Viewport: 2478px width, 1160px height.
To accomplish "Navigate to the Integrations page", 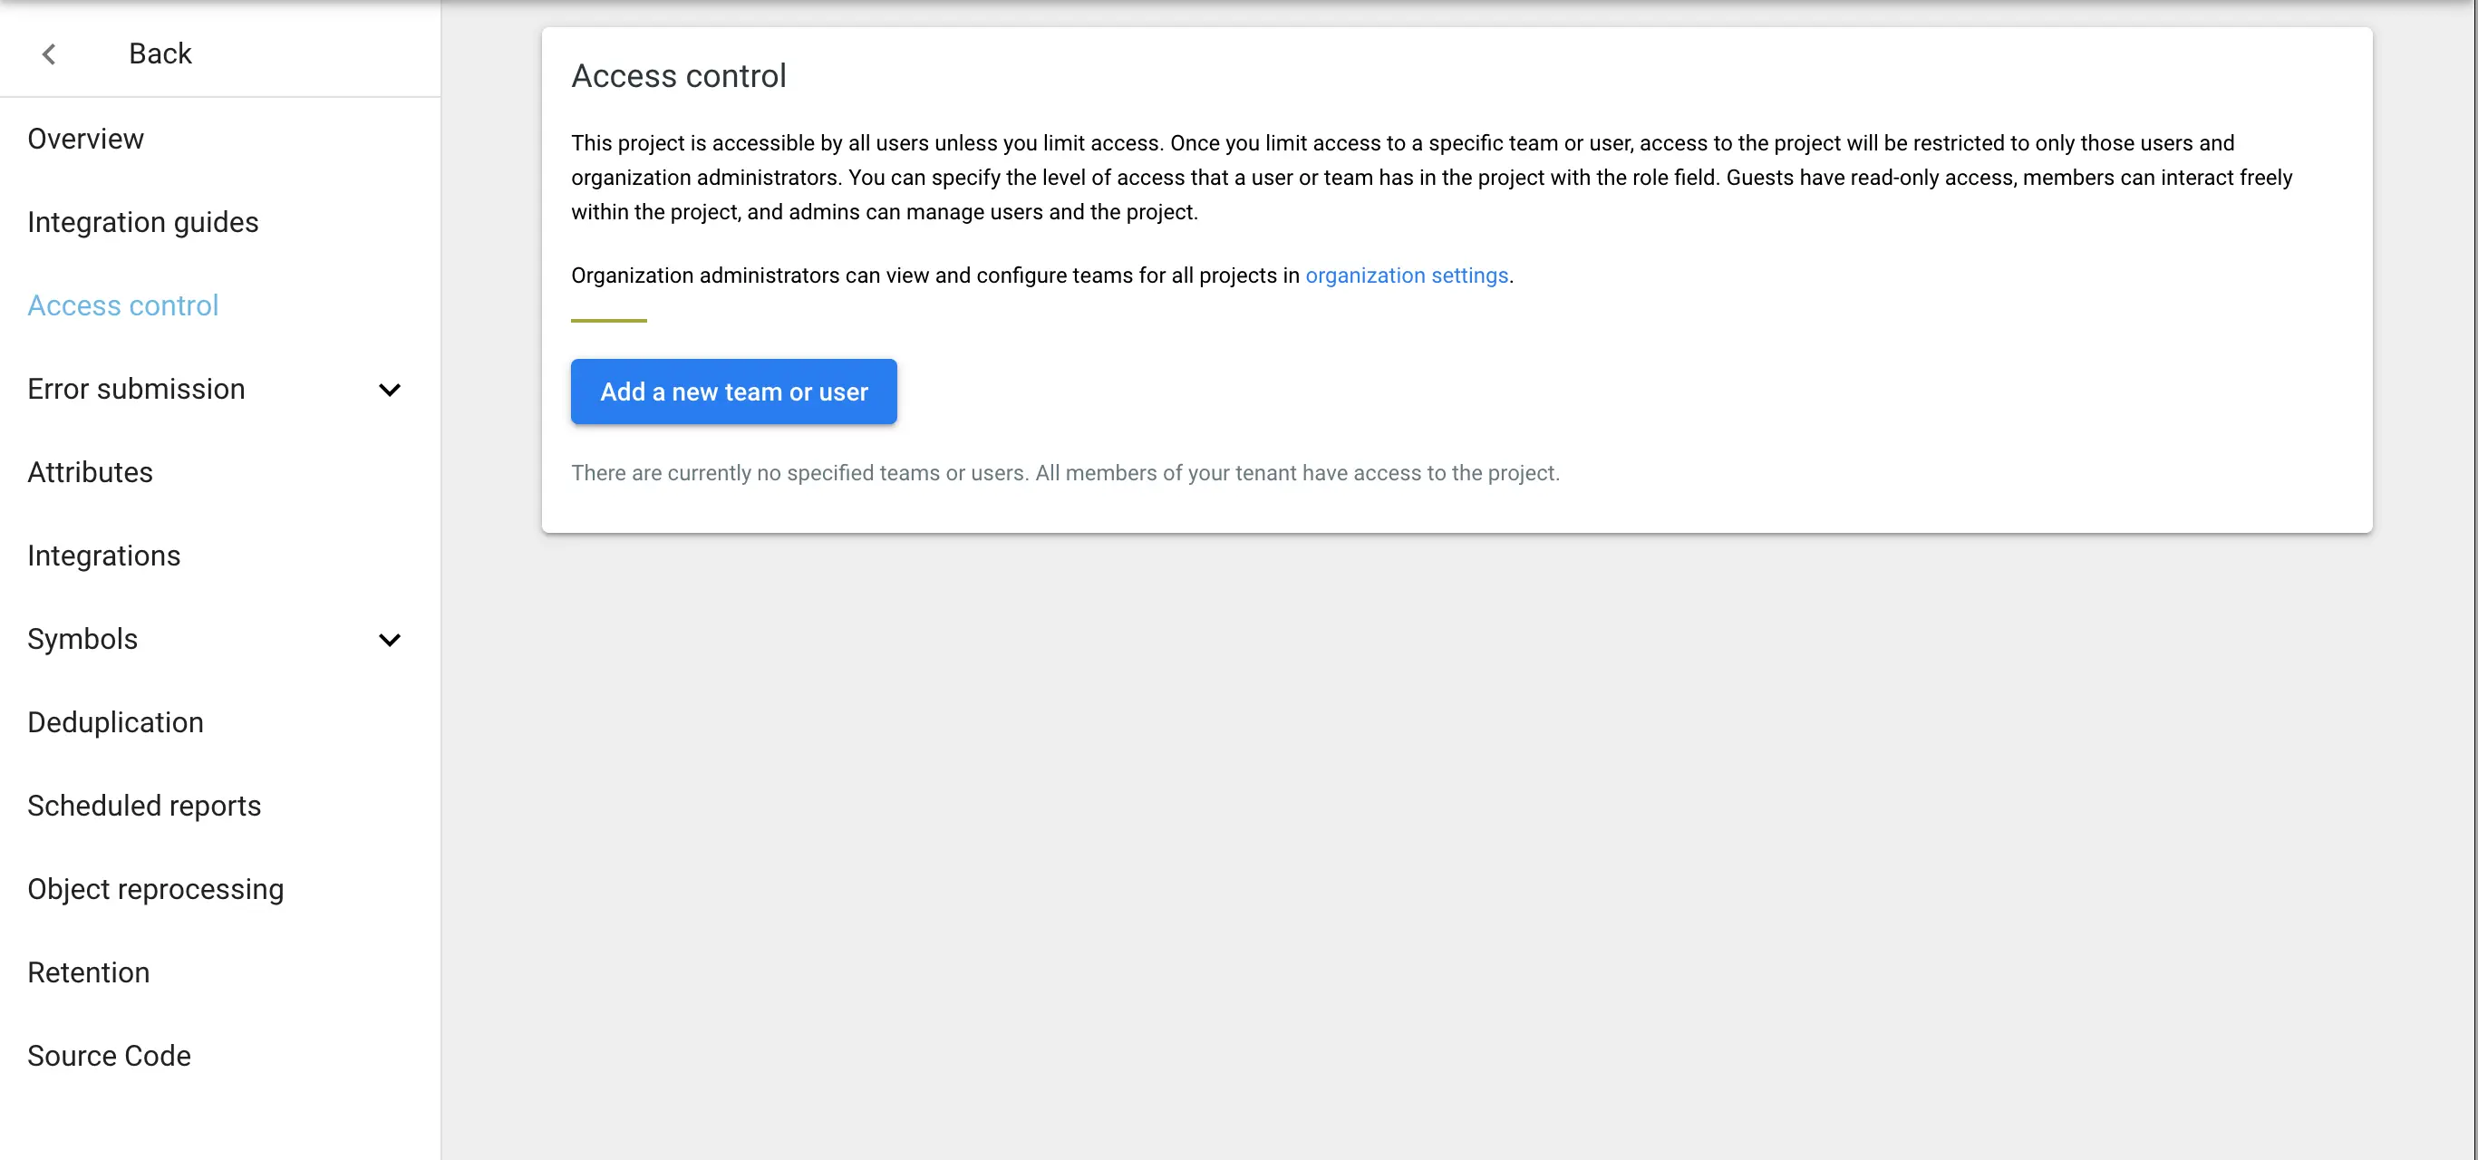I will coord(104,556).
